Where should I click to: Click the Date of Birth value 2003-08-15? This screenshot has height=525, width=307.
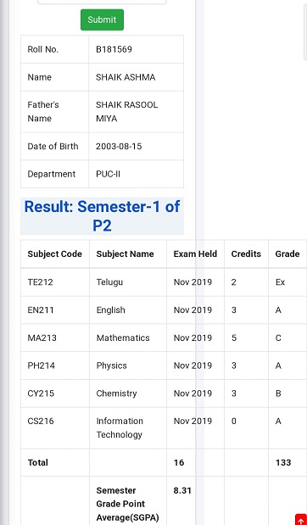tap(119, 147)
